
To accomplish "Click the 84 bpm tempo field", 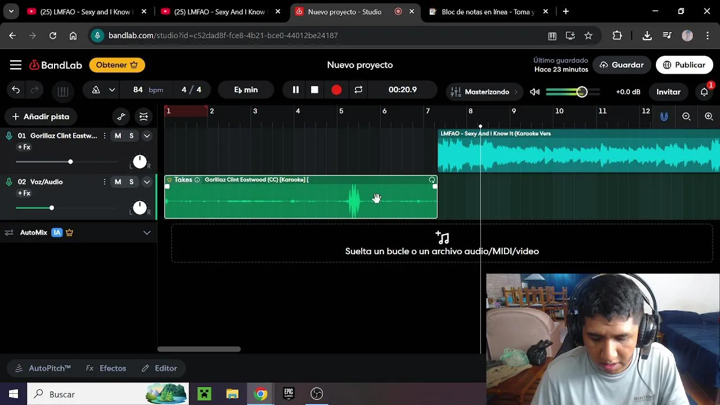I will coord(148,90).
